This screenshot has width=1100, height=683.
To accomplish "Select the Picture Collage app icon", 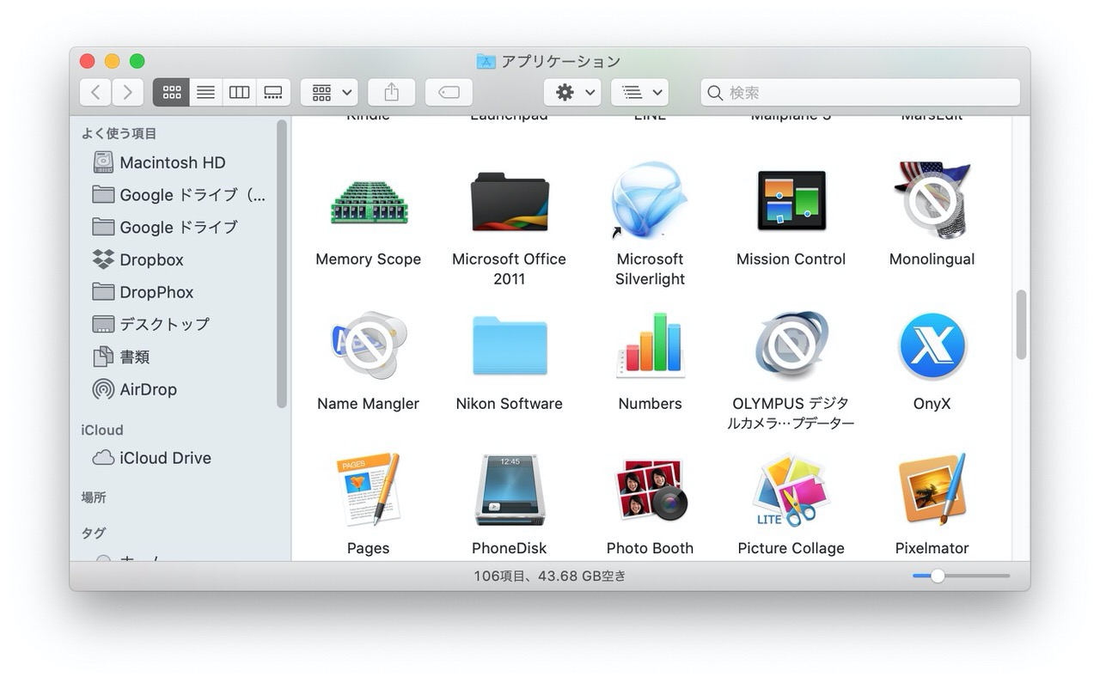I will 791,490.
